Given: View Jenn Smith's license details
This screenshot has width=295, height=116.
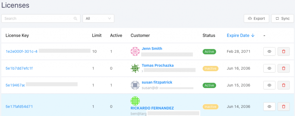Looking at the screenshot, I should click(269, 51).
